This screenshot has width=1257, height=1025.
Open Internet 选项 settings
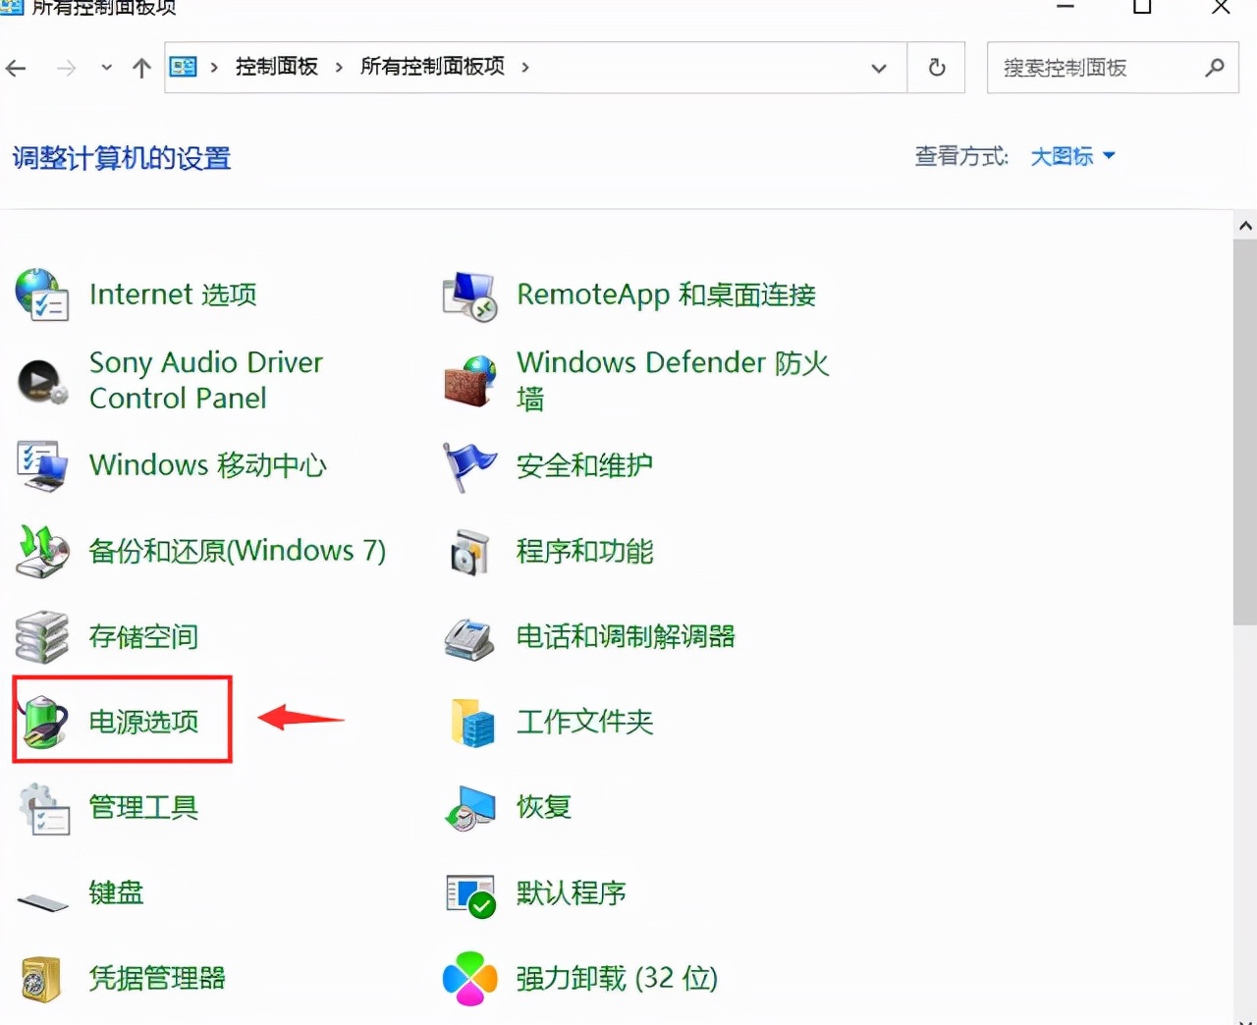click(172, 294)
